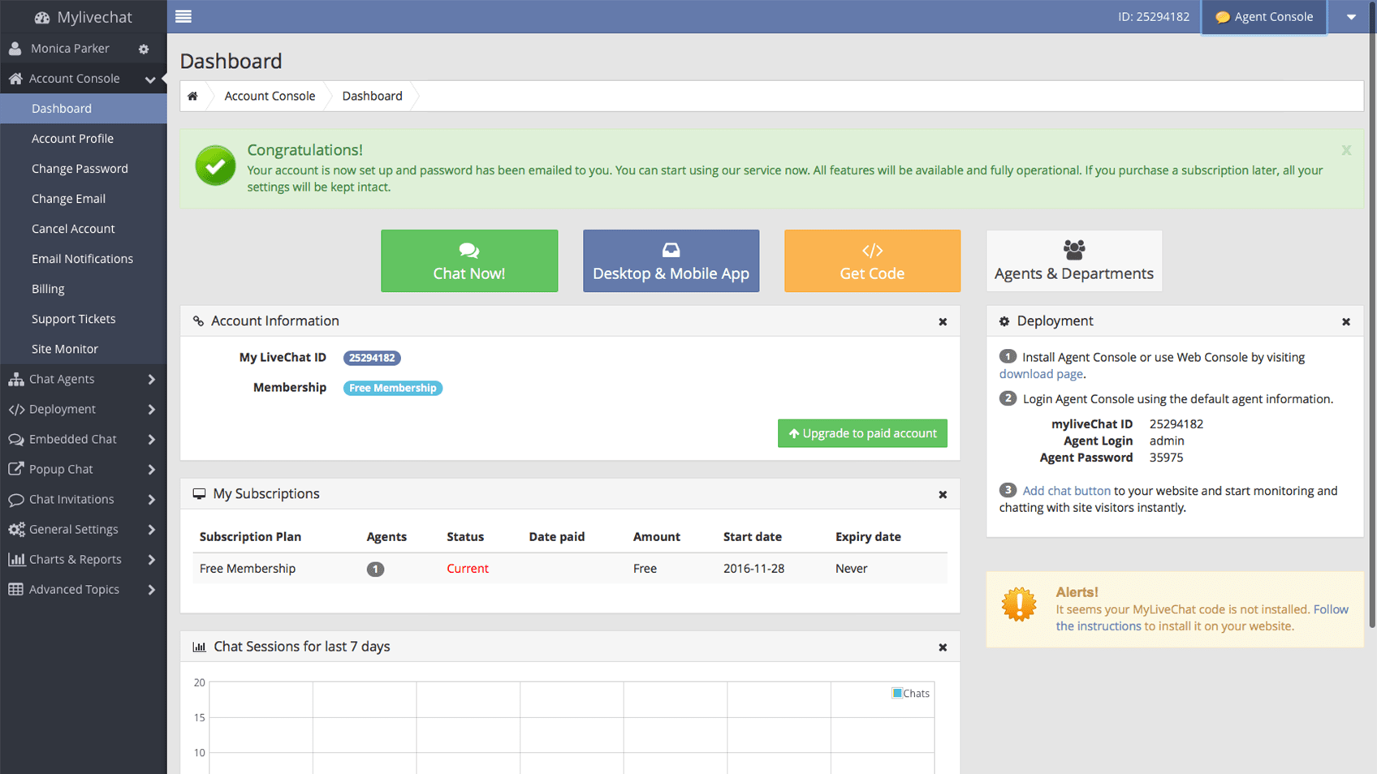Click the 2016-11-28 start date

[x=753, y=569]
